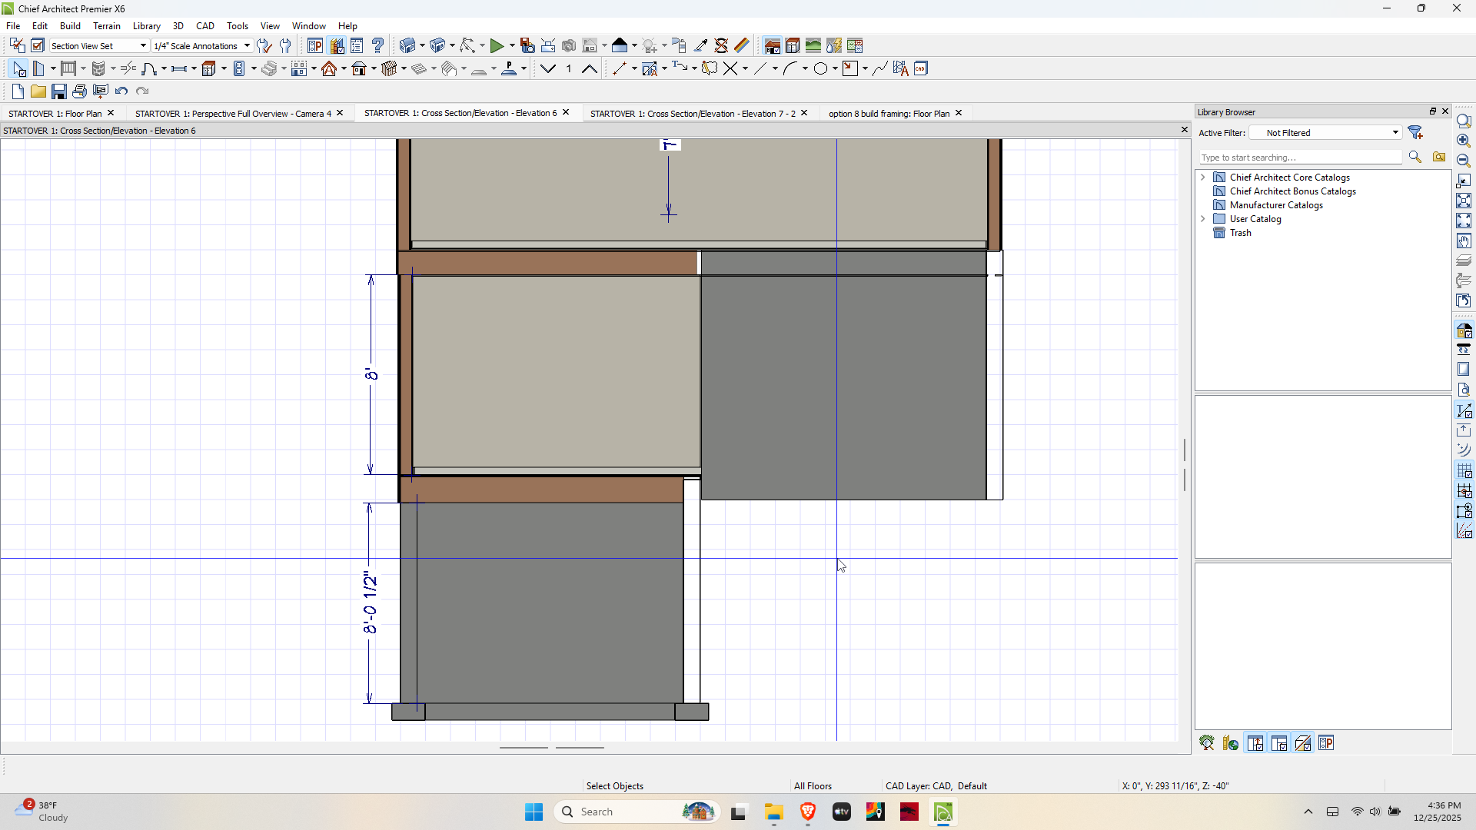Click the Stairs tool icon
This screenshot has width=1476, height=830.
pyautogui.click(x=268, y=69)
